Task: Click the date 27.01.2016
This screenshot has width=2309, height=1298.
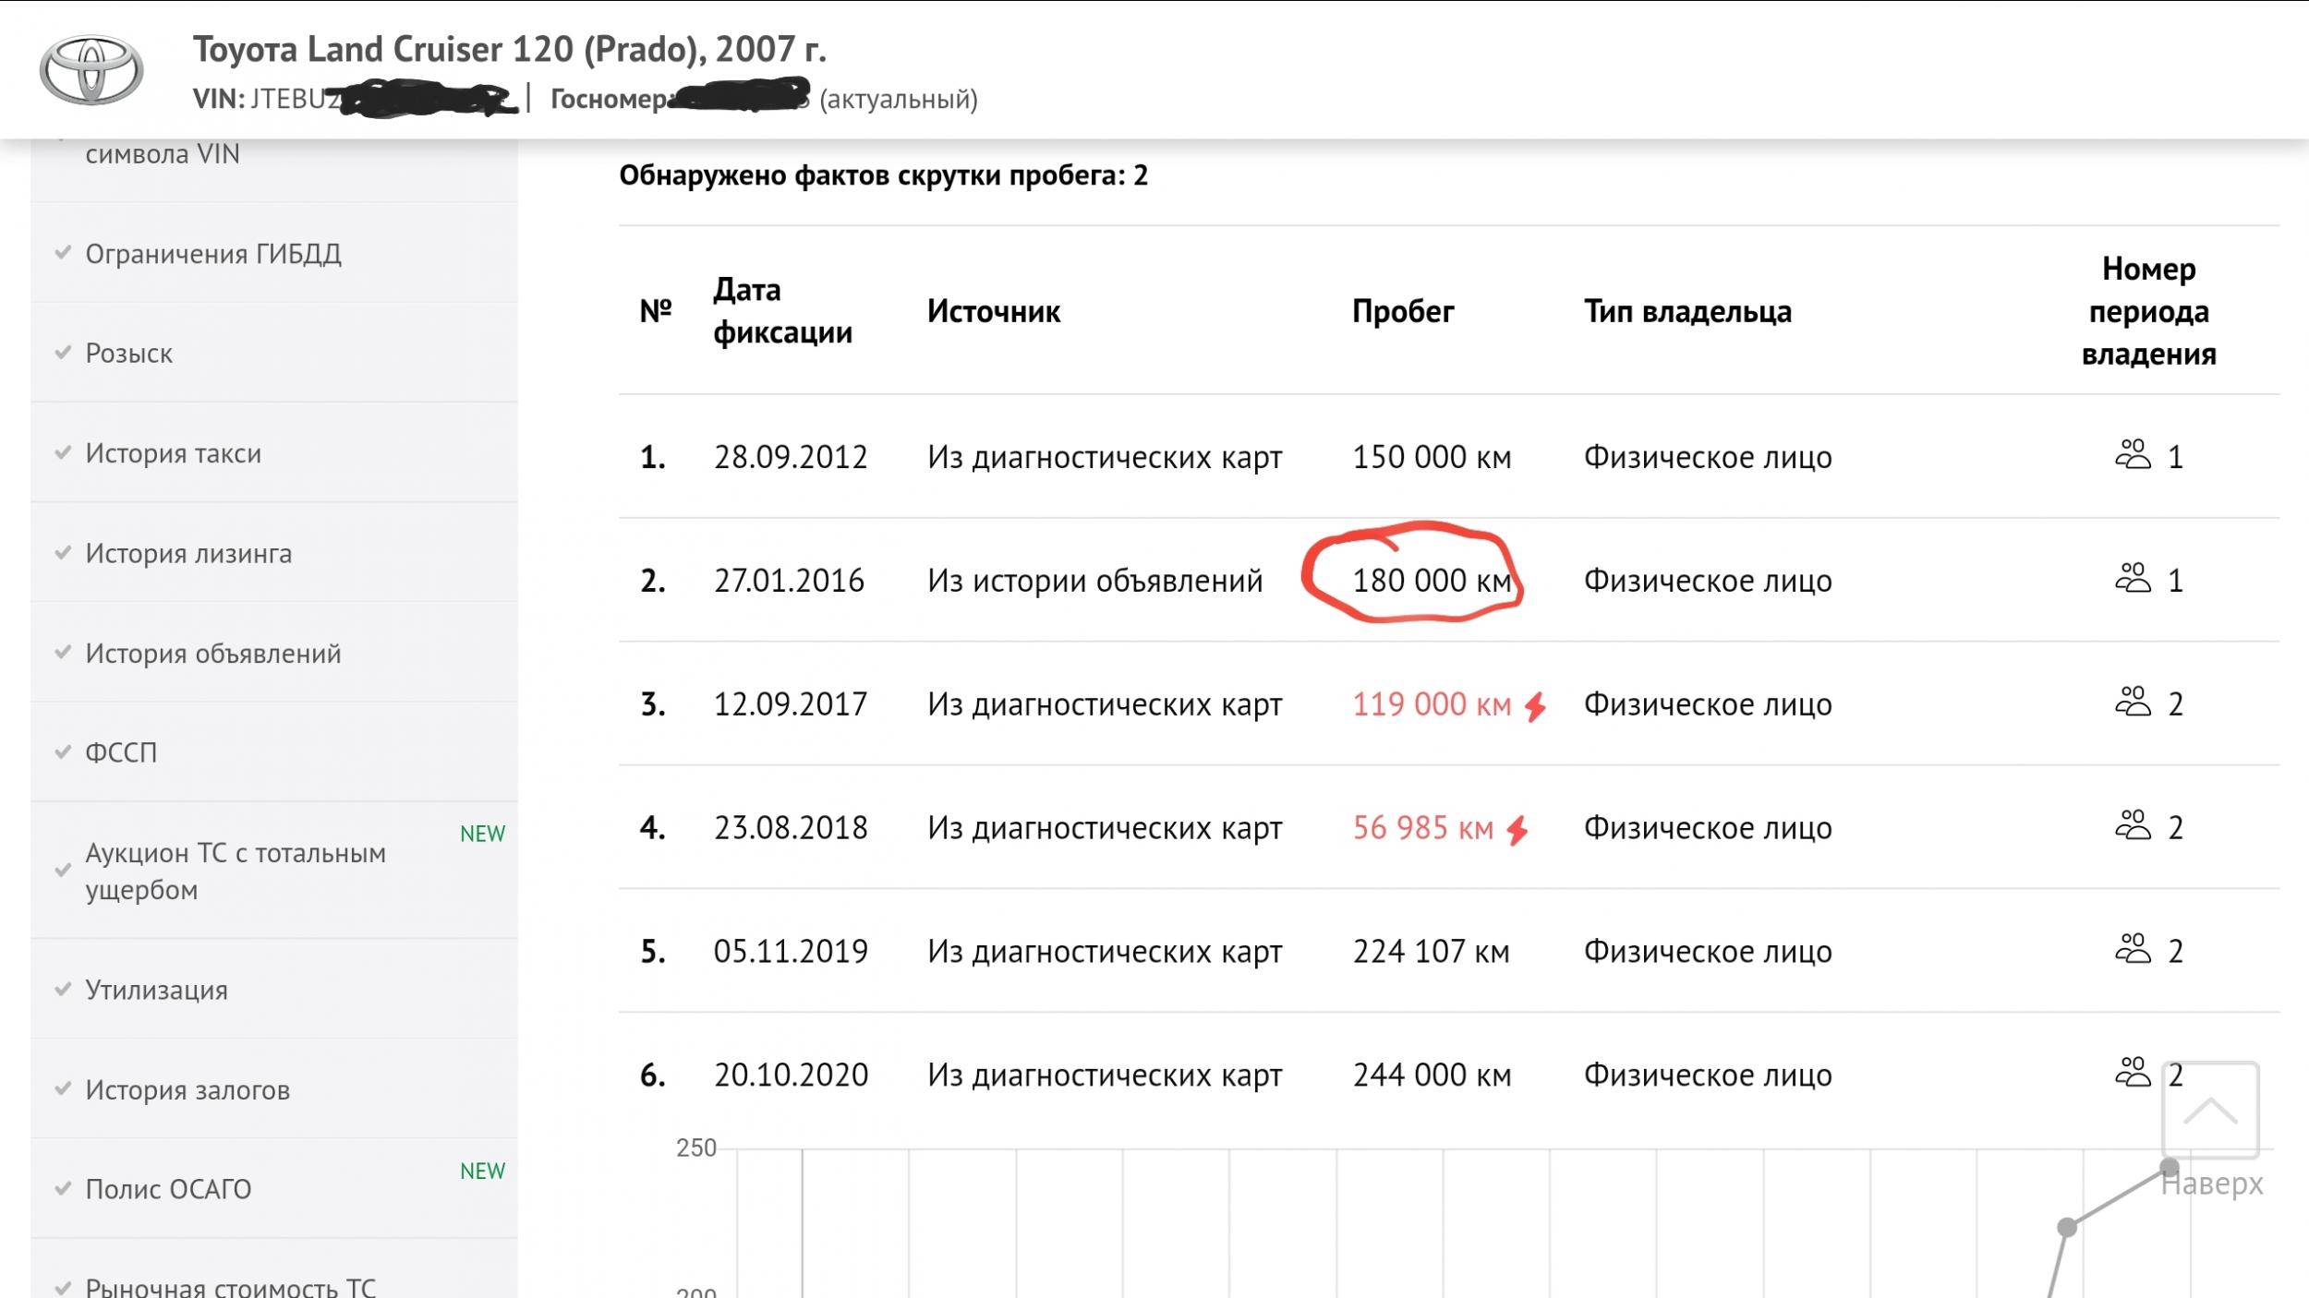Action: tap(789, 581)
